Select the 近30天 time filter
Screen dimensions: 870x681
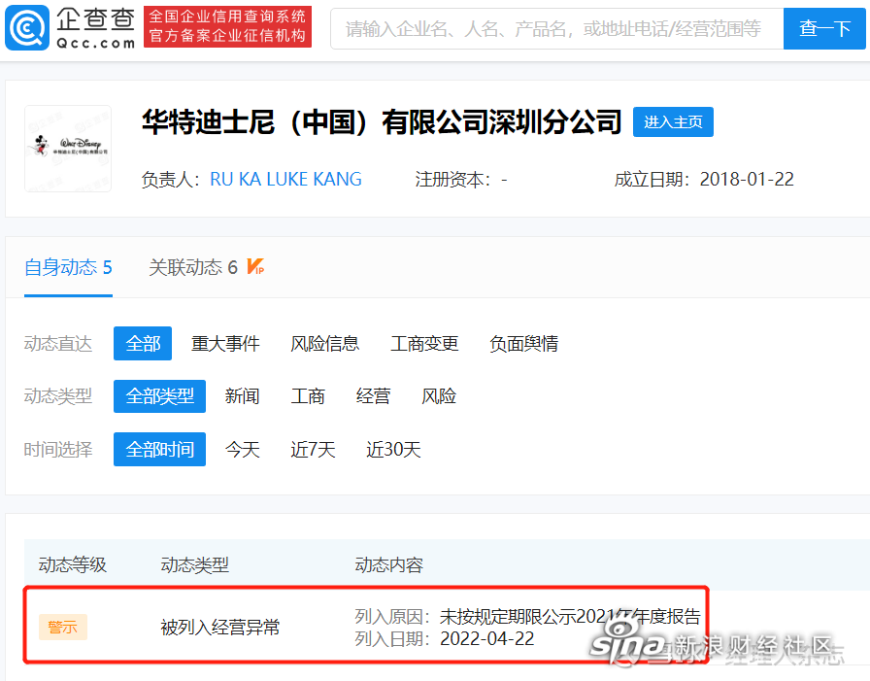point(393,449)
